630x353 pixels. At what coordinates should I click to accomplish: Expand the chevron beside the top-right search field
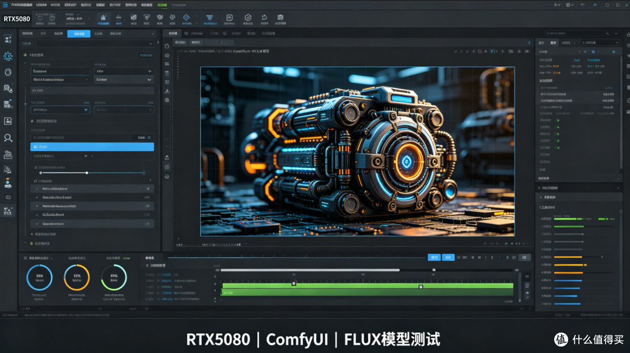point(616,33)
